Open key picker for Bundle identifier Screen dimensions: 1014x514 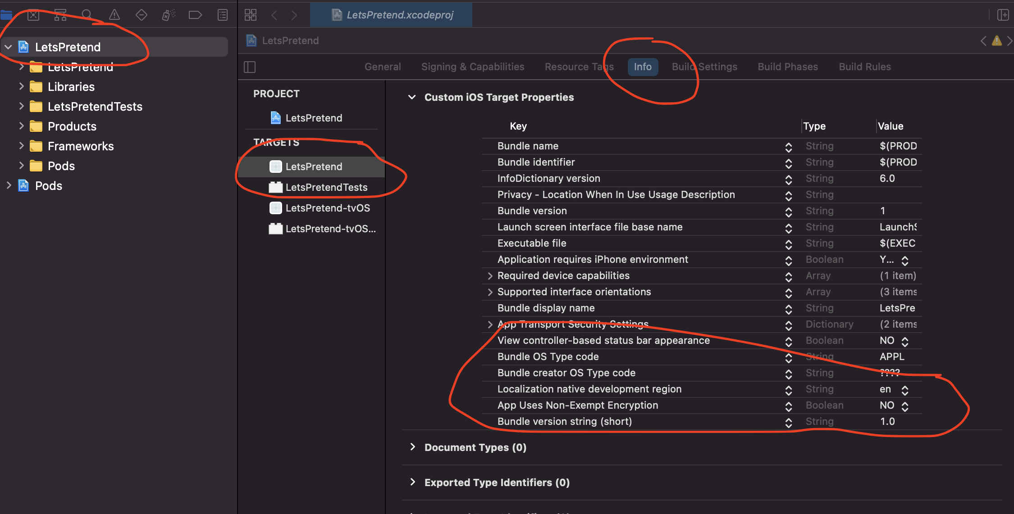pyautogui.click(x=789, y=163)
